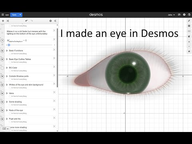Show the on-screen keyboard button

tap(4, 128)
